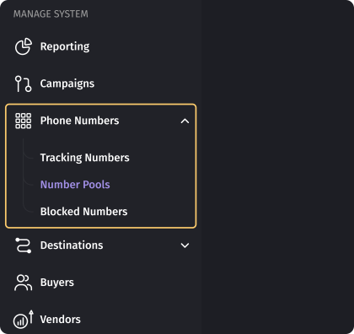Screen dimensions: 354x334
Task: Click the Vendors bar chart arrow icon
Action: coord(24,319)
